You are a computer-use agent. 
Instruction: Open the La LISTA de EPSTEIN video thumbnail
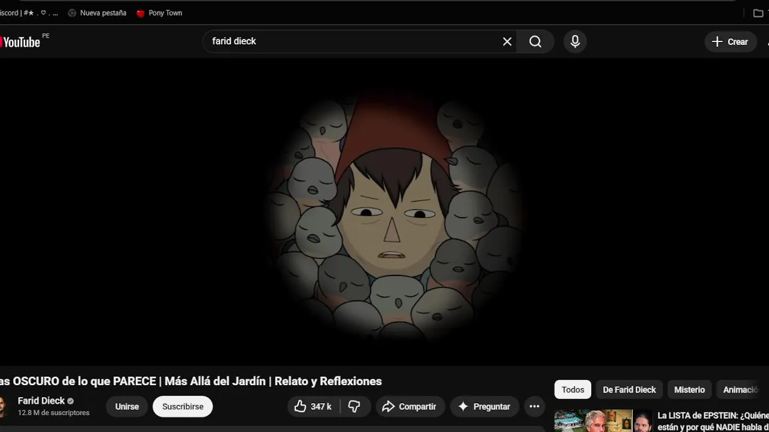[603, 421]
